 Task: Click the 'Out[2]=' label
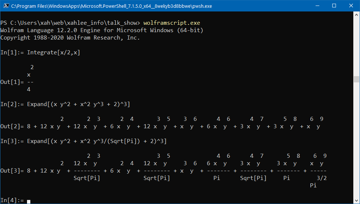tap(12, 126)
